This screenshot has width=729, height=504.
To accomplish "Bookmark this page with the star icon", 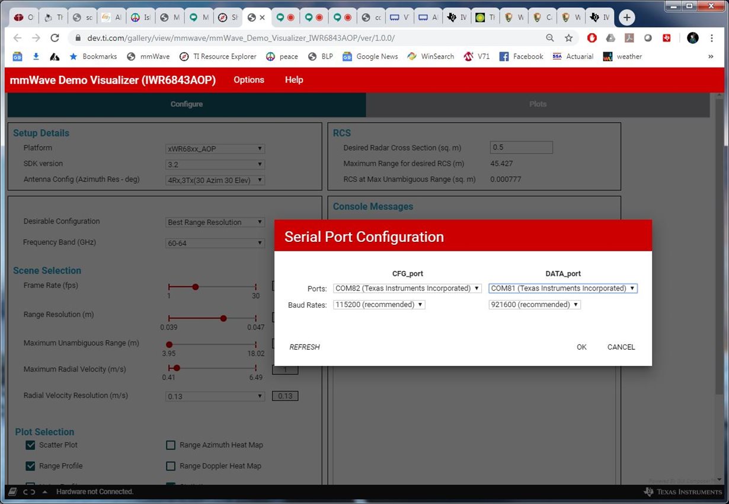I will coord(569,38).
